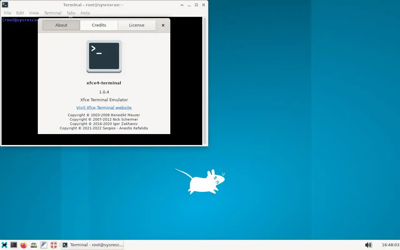
Task: Close the Terminal window
Action: [x=203, y=5]
